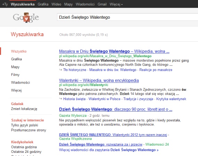Filter results by Grafika in sidebar

coord(16,59)
